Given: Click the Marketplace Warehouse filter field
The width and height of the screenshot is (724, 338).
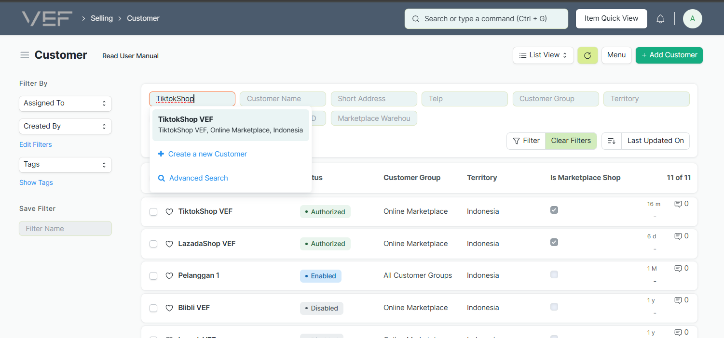Looking at the screenshot, I should [x=374, y=118].
